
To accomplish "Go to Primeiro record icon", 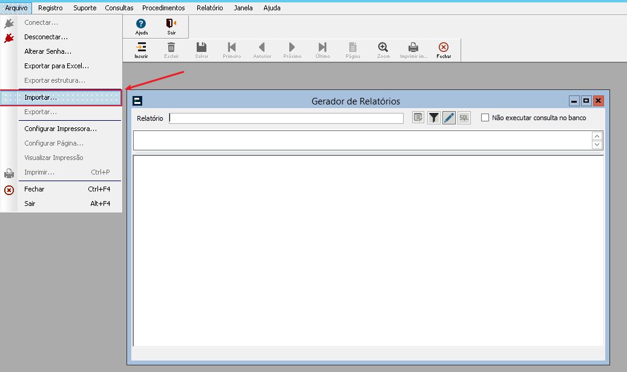I will pyautogui.click(x=232, y=47).
